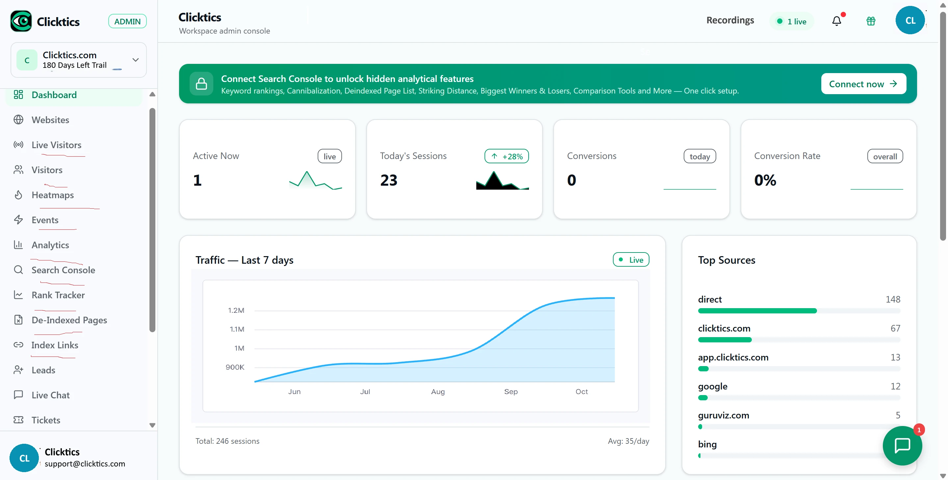Click the Live badge on Traffic chart

[631, 260]
